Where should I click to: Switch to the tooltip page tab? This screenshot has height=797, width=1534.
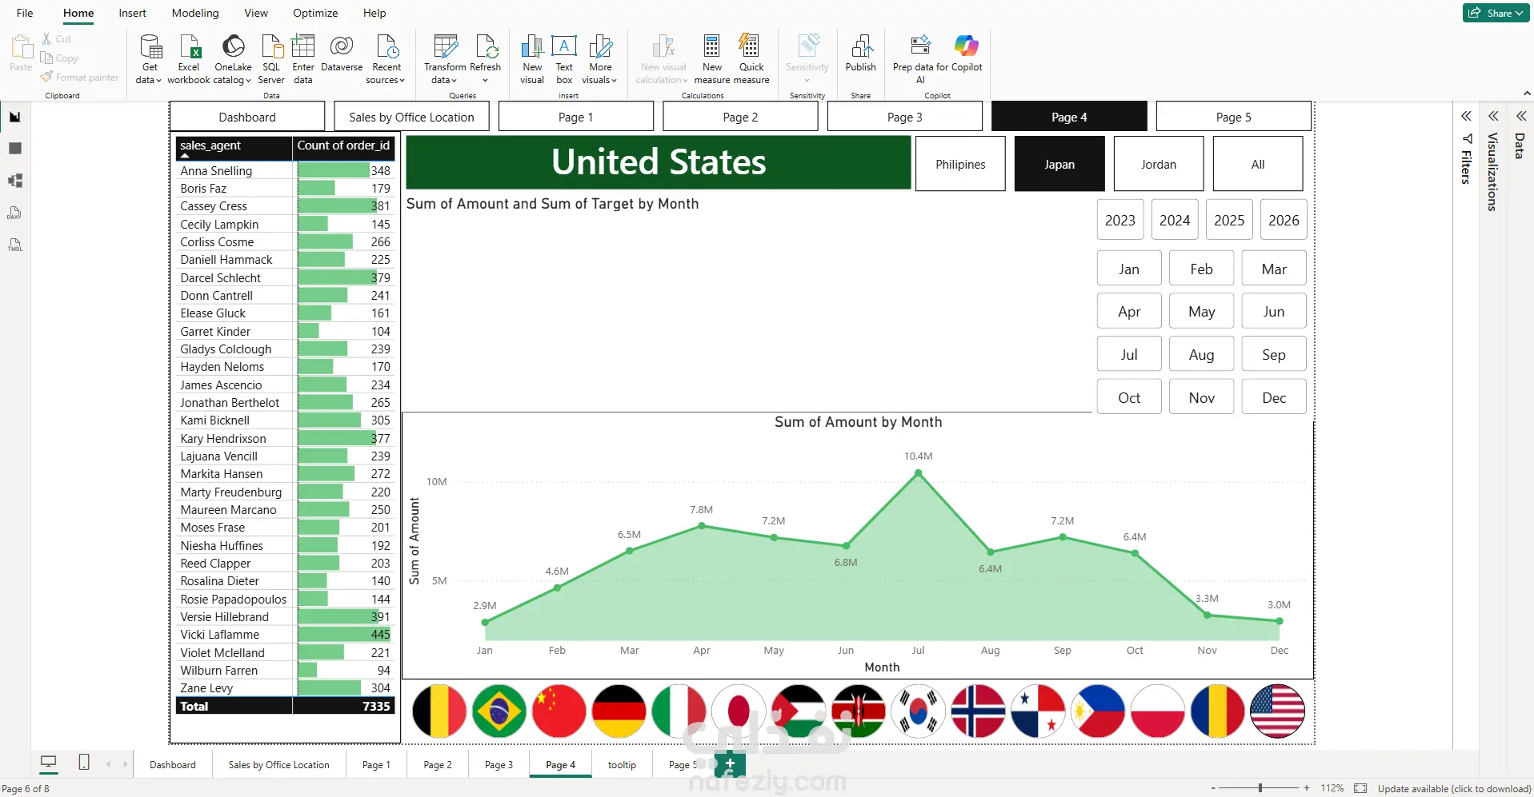pyautogui.click(x=622, y=765)
